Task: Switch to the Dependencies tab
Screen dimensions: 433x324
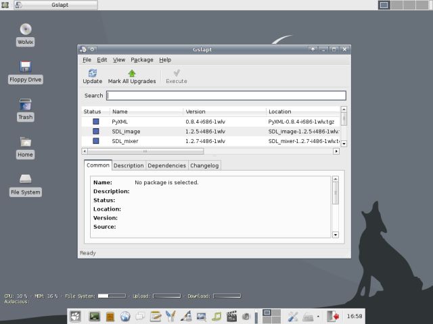Action: (x=167, y=165)
